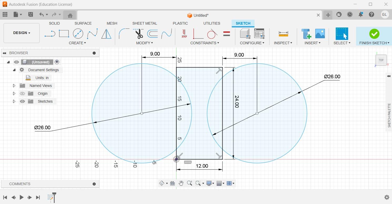Apply the Perpendicular constraint

(198, 34)
